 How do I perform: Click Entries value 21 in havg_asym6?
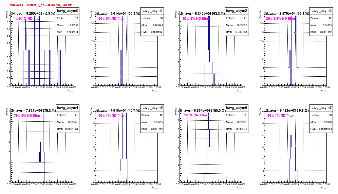[x=246, y=115]
